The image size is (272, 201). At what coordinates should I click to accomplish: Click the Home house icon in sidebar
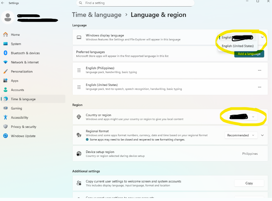(6, 35)
